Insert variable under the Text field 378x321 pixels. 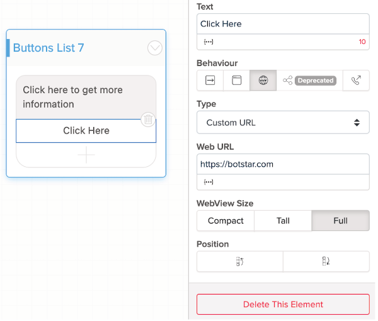[208, 42]
